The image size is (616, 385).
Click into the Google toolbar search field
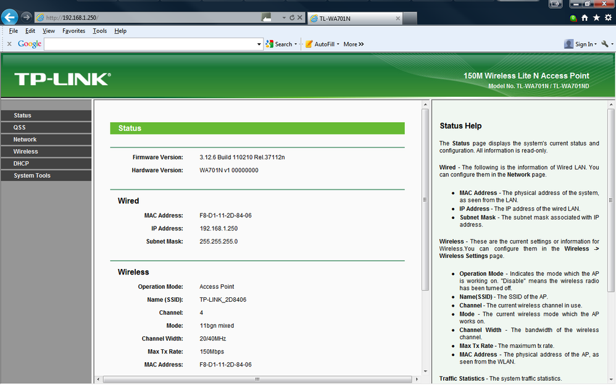150,44
